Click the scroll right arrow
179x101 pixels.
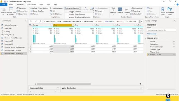140,84
